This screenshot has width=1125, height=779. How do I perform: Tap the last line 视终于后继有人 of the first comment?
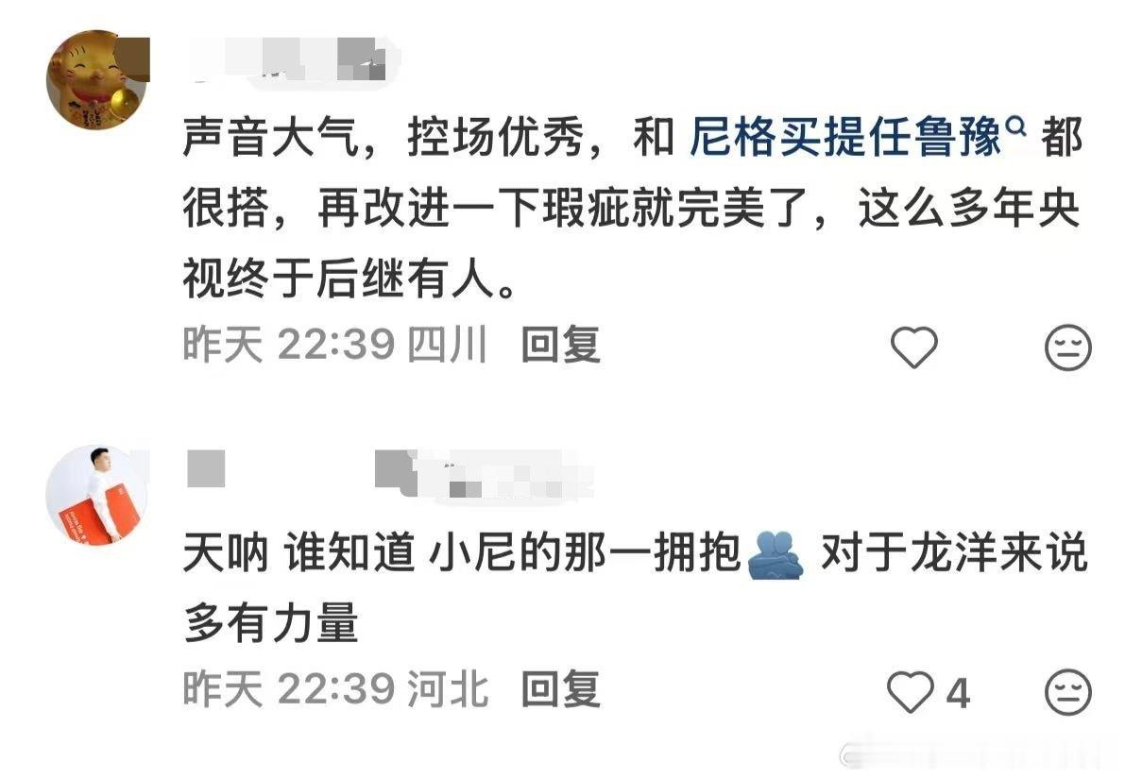349,279
